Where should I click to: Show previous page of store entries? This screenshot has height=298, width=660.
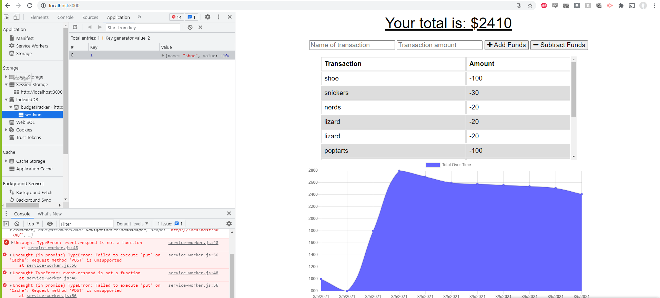coord(90,27)
